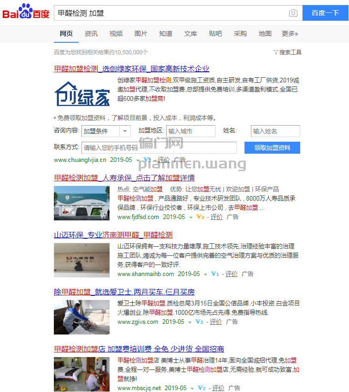Open thumbnail of 爱卫士 result
The image size is (349, 392).
click(81, 317)
